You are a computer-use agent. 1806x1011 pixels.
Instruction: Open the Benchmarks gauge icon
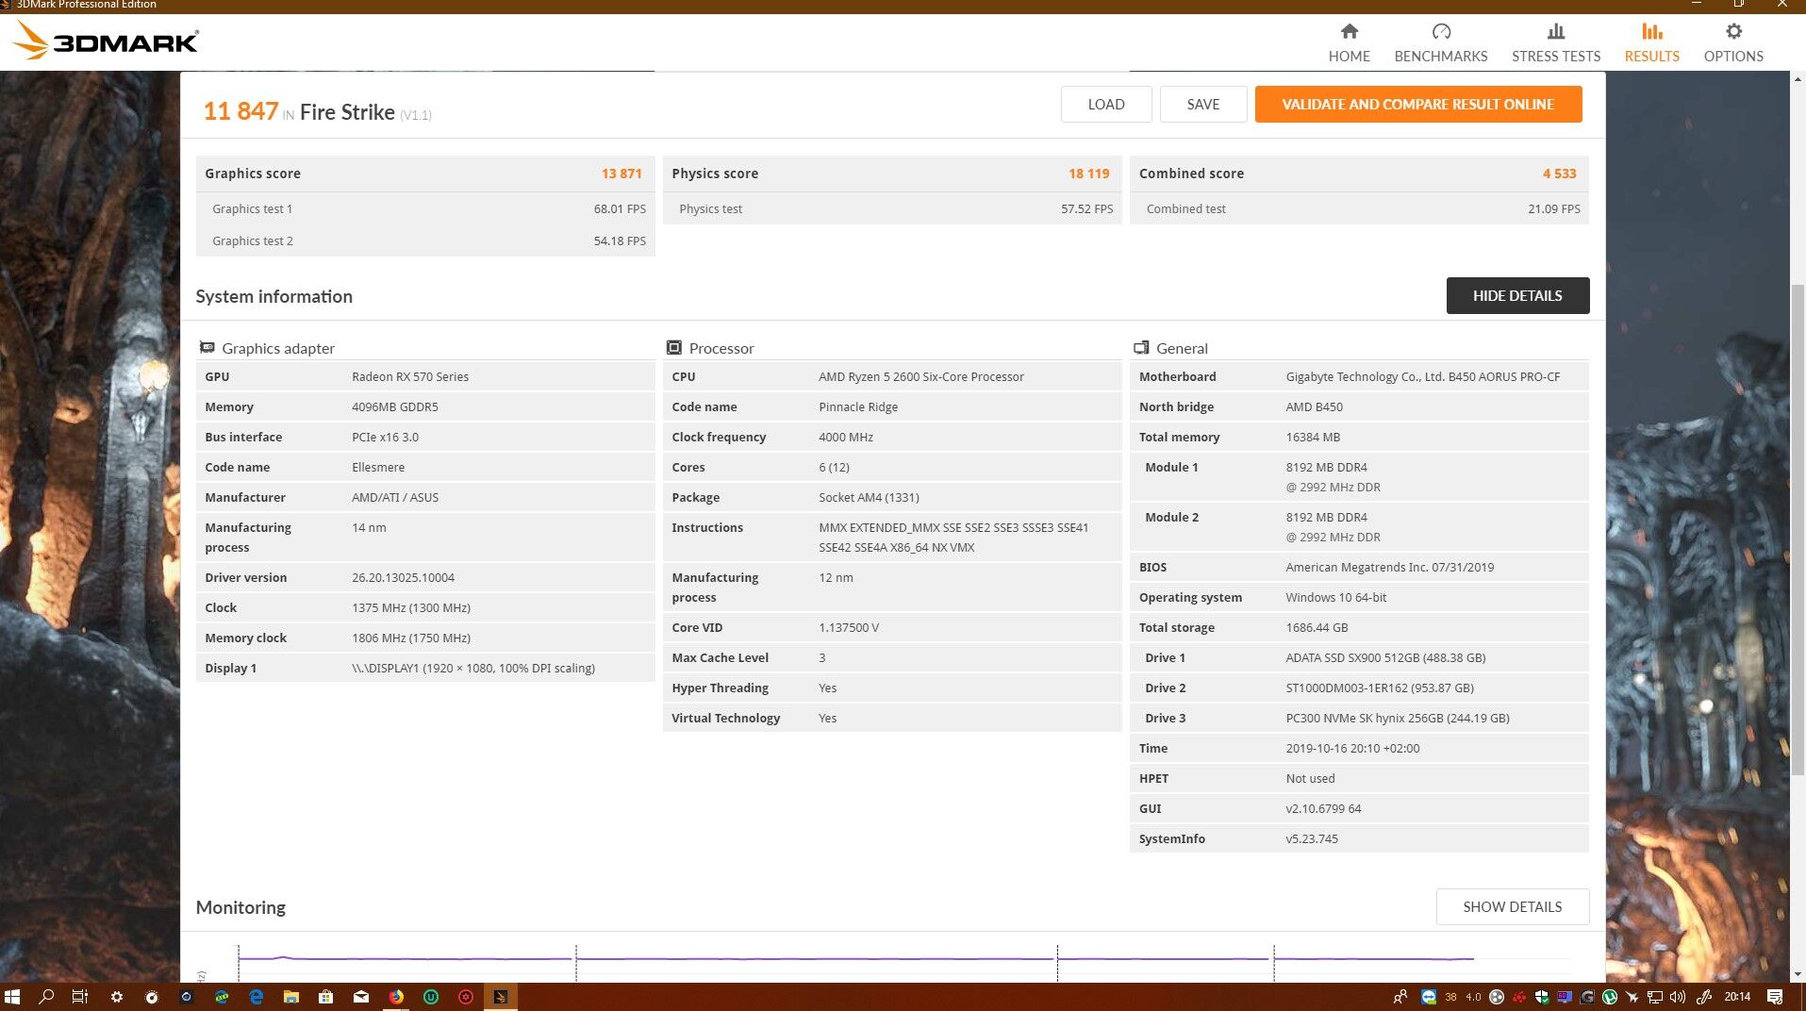coord(1441,32)
